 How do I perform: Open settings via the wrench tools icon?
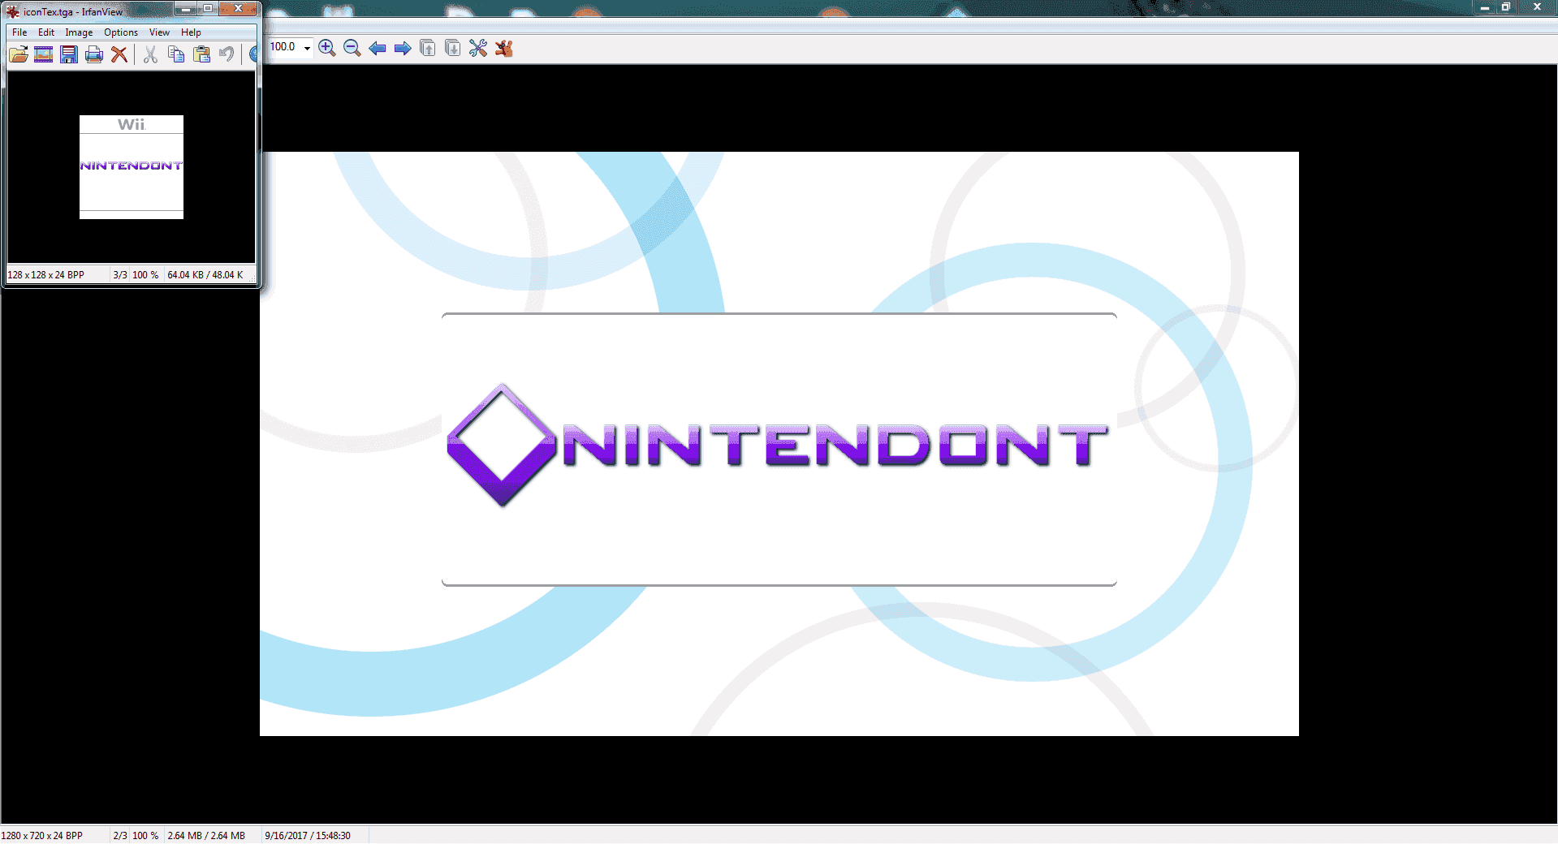[478, 48]
